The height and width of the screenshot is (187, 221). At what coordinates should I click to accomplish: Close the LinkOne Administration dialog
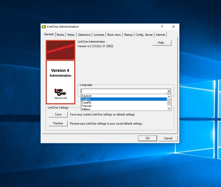point(173,27)
